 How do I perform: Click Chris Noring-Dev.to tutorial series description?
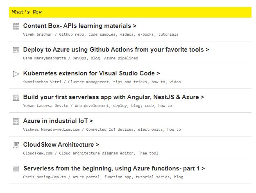point(103,177)
